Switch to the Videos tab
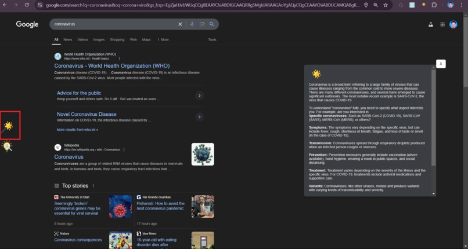The height and width of the screenshot is (249, 468). coord(82,39)
